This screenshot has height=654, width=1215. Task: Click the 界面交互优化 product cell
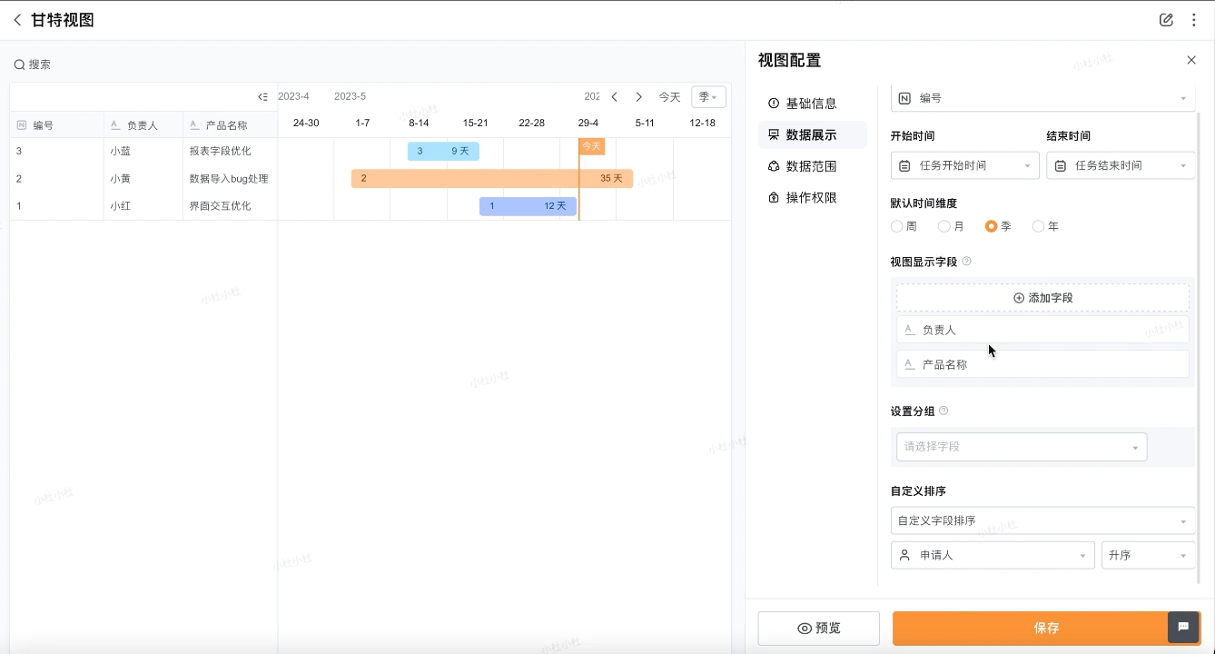tap(231, 206)
